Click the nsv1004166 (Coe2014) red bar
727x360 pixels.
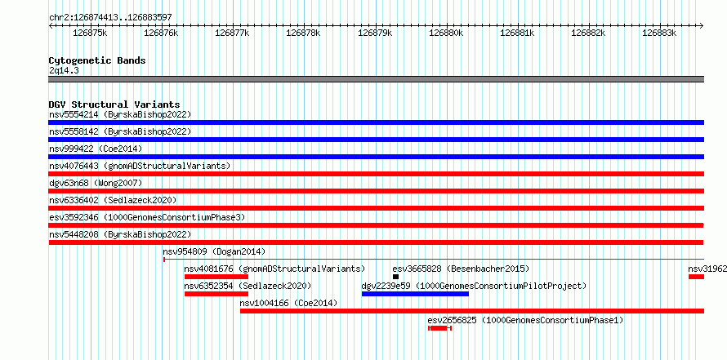472,311
